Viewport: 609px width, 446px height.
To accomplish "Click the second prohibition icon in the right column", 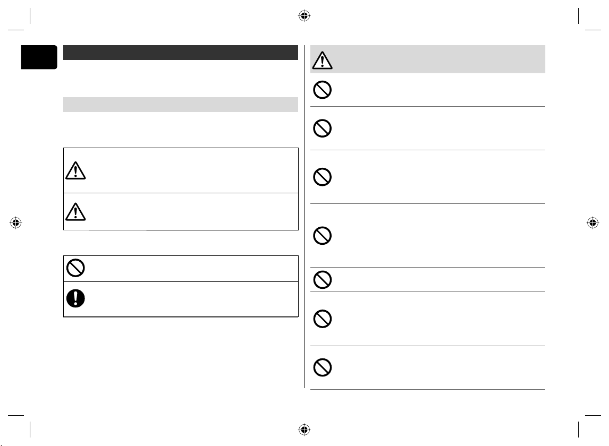I will coord(323,128).
